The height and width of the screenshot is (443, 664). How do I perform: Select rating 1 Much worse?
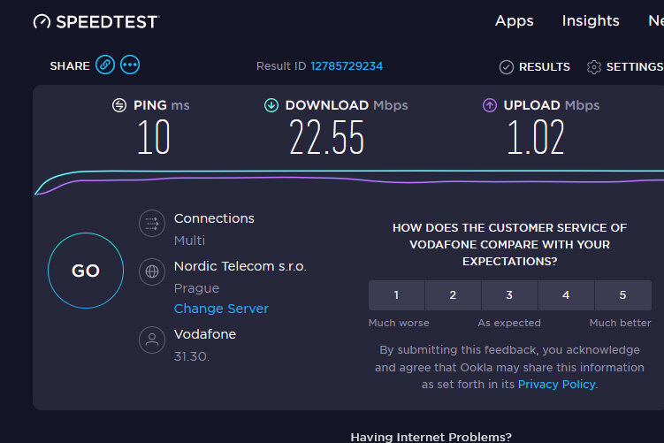pos(396,295)
